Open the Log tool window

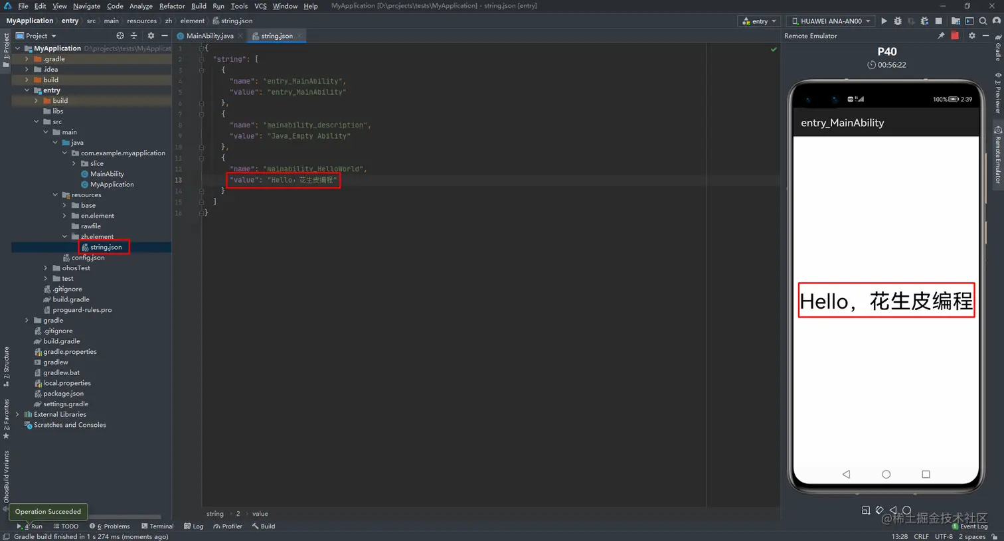pos(194,526)
